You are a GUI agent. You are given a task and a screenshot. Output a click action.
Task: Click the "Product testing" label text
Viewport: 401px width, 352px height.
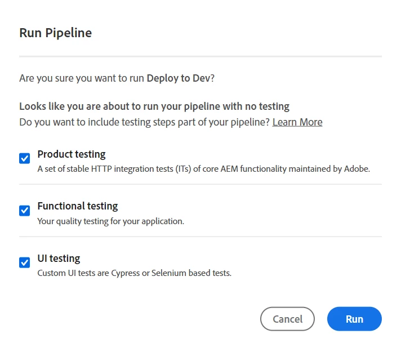tap(72, 154)
